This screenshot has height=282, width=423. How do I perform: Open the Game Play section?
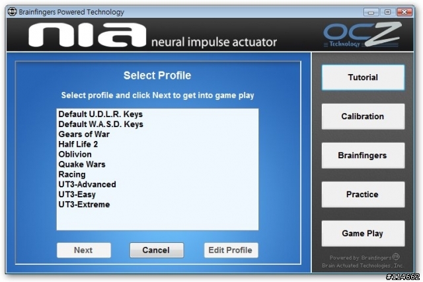pyautogui.click(x=363, y=234)
